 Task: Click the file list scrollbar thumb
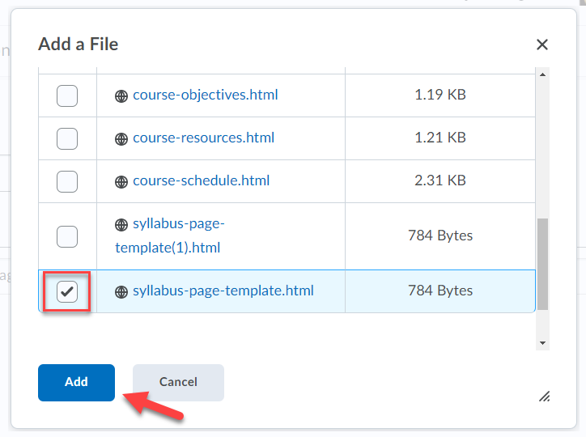[542, 265]
